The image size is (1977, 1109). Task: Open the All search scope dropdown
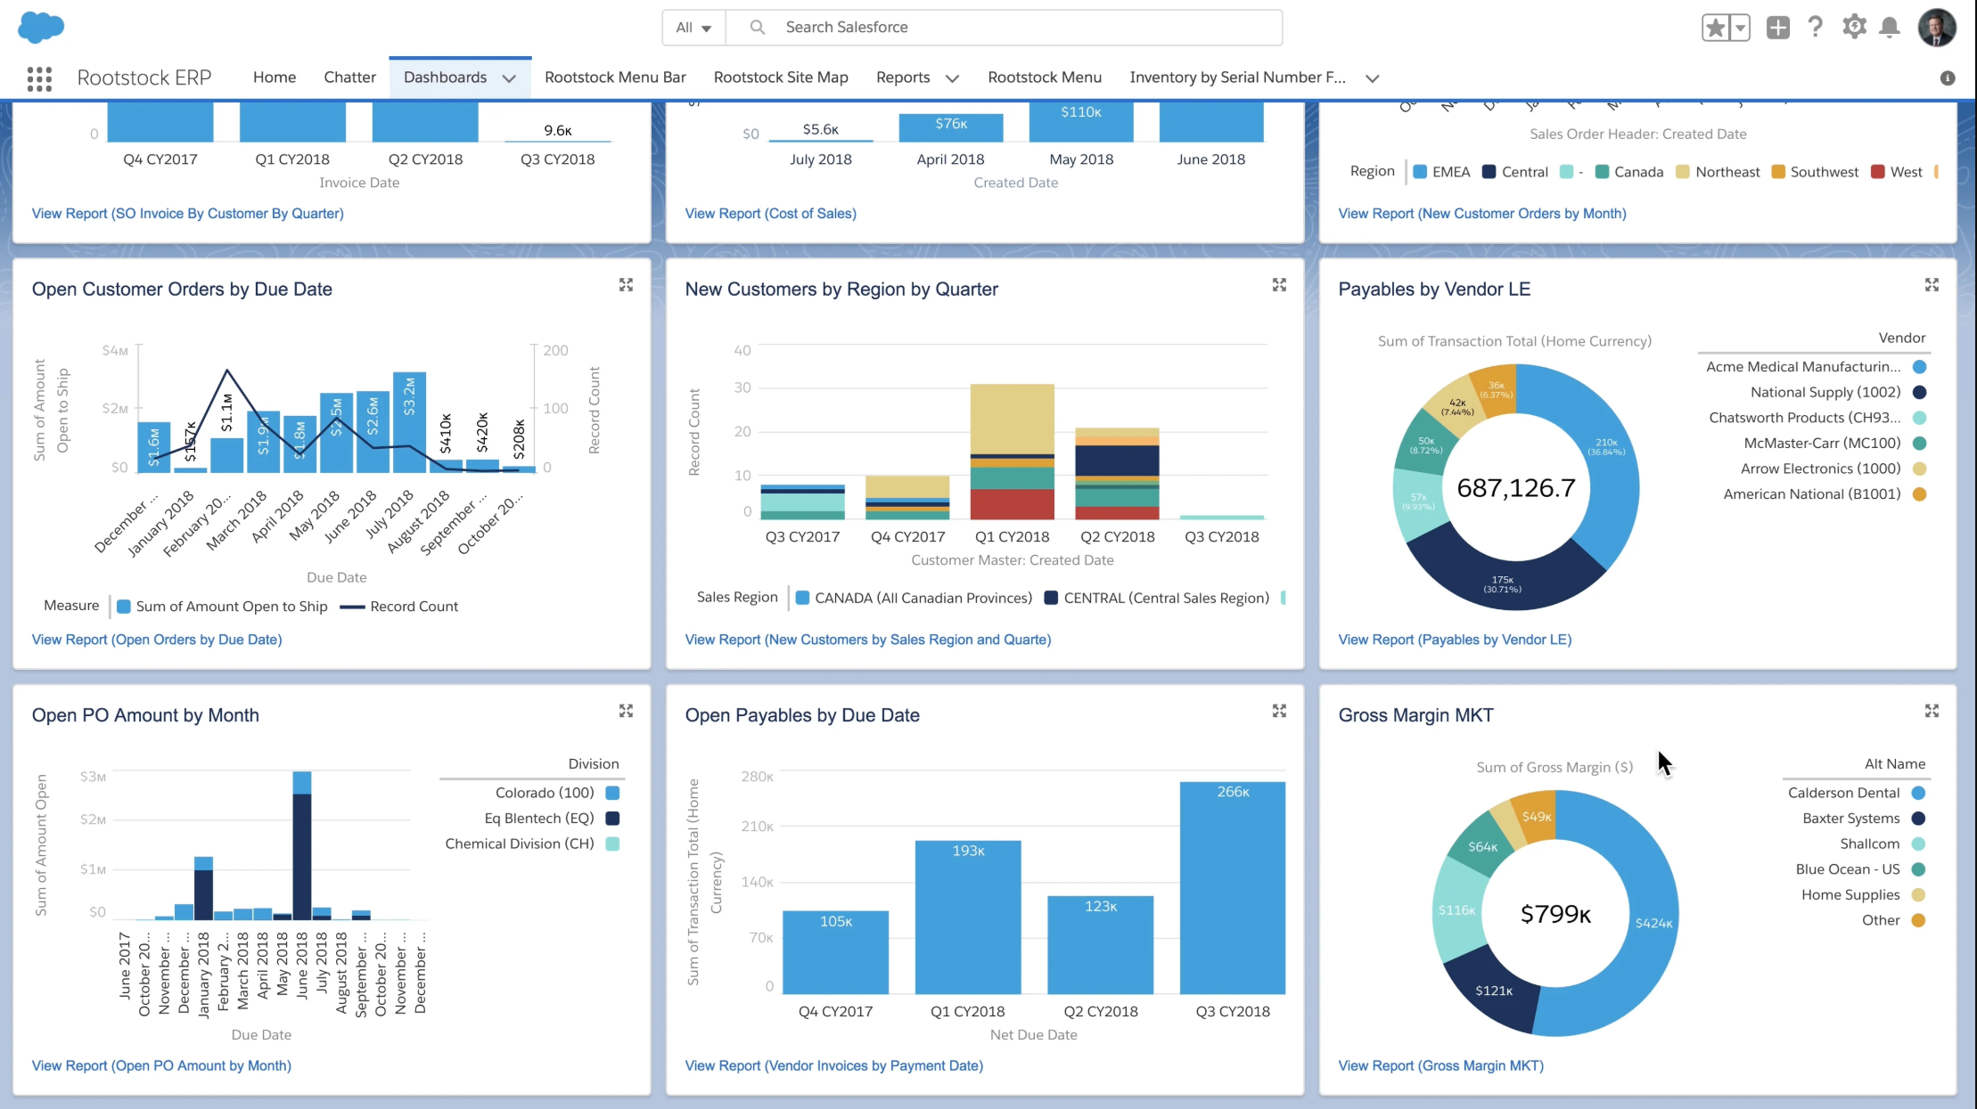point(693,28)
